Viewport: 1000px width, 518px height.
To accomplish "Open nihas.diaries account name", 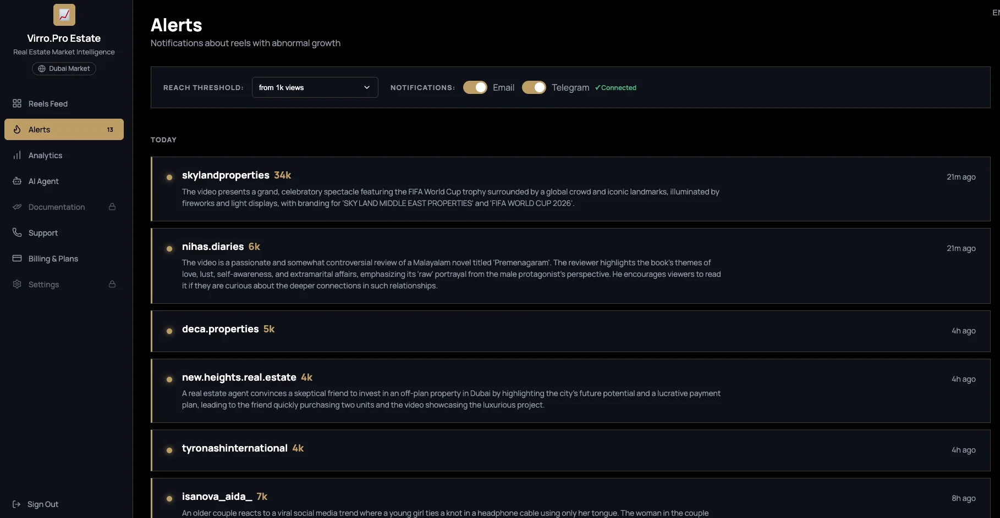I will [x=213, y=246].
